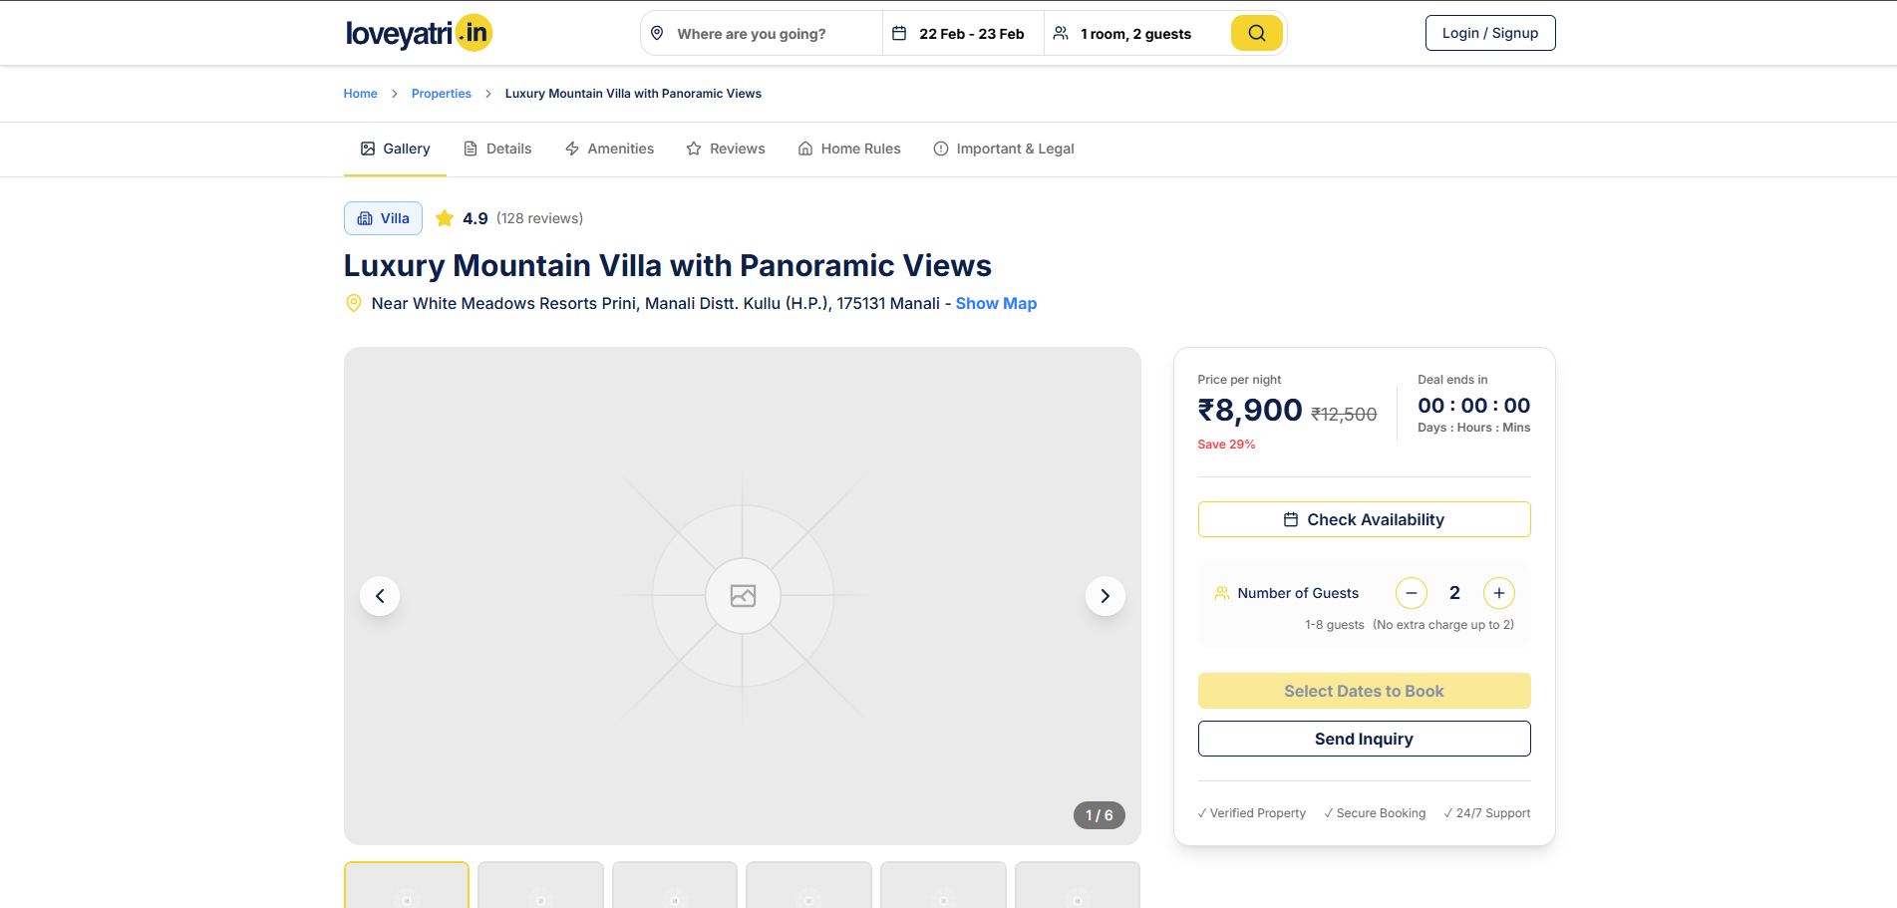Go to next gallery image arrow
Image resolution: width=1897 pixels, height=908 pixels.
(x=1105, y=596)
